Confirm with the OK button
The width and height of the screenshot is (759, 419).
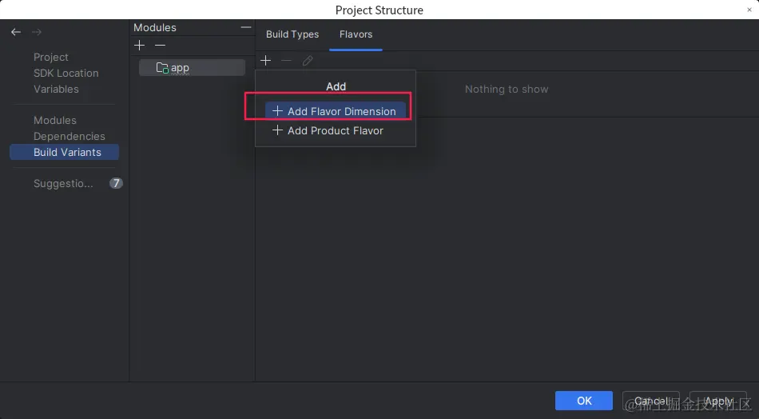click(x=584, y=401)
